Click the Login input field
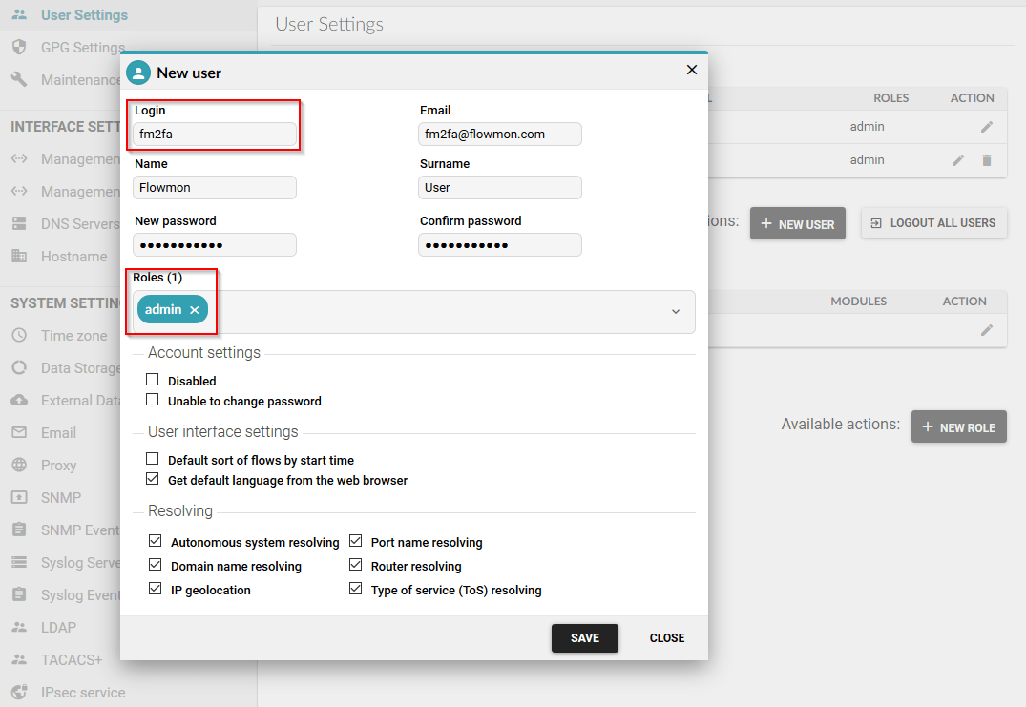 215,135
